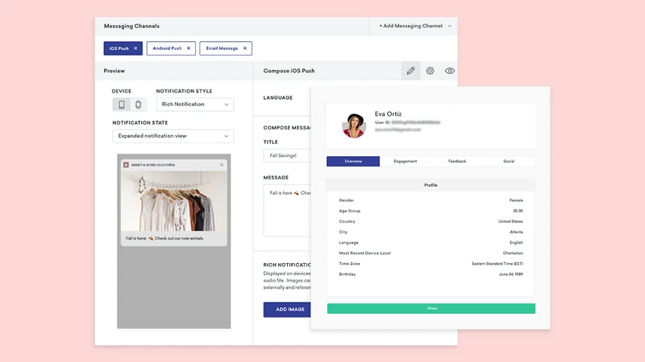
Task: Click the LANGUAGE label
Action: click(x=278, y=97)
